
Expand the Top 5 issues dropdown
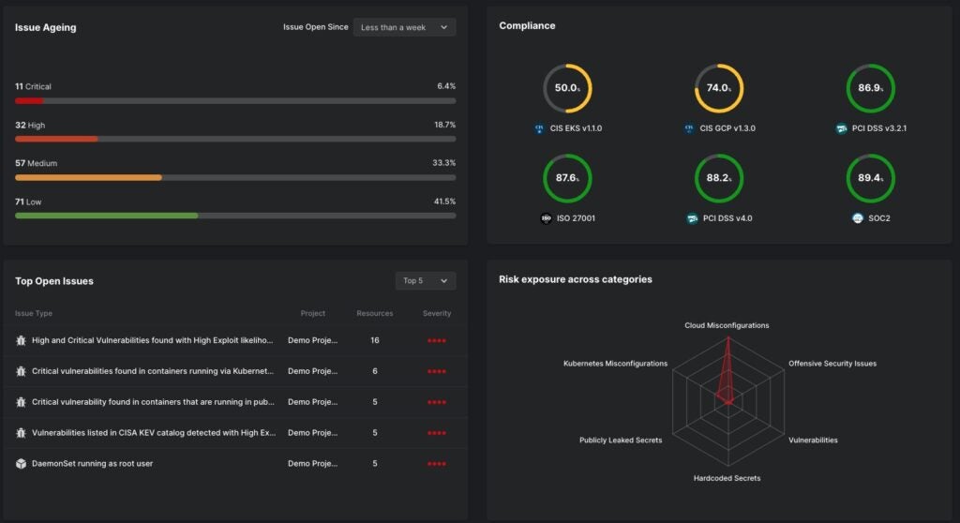[x=425, y=280]
